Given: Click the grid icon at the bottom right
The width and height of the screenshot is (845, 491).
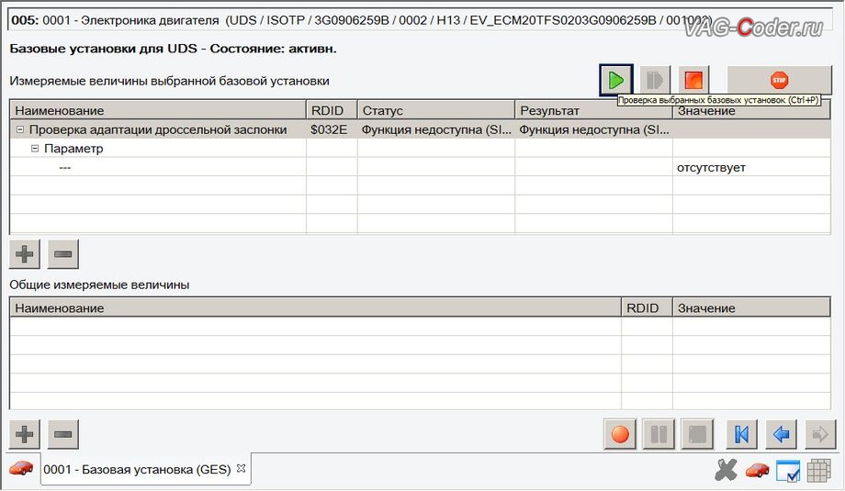Looking at the screenshot, I should tap(818, 471).
